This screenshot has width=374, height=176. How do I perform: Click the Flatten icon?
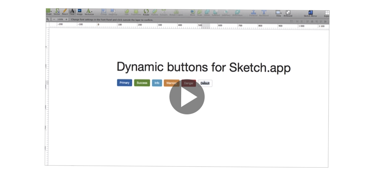154,12
